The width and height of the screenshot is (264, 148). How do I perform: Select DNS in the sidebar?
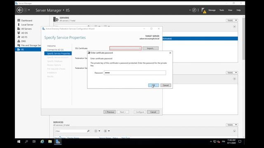(24, 41)
